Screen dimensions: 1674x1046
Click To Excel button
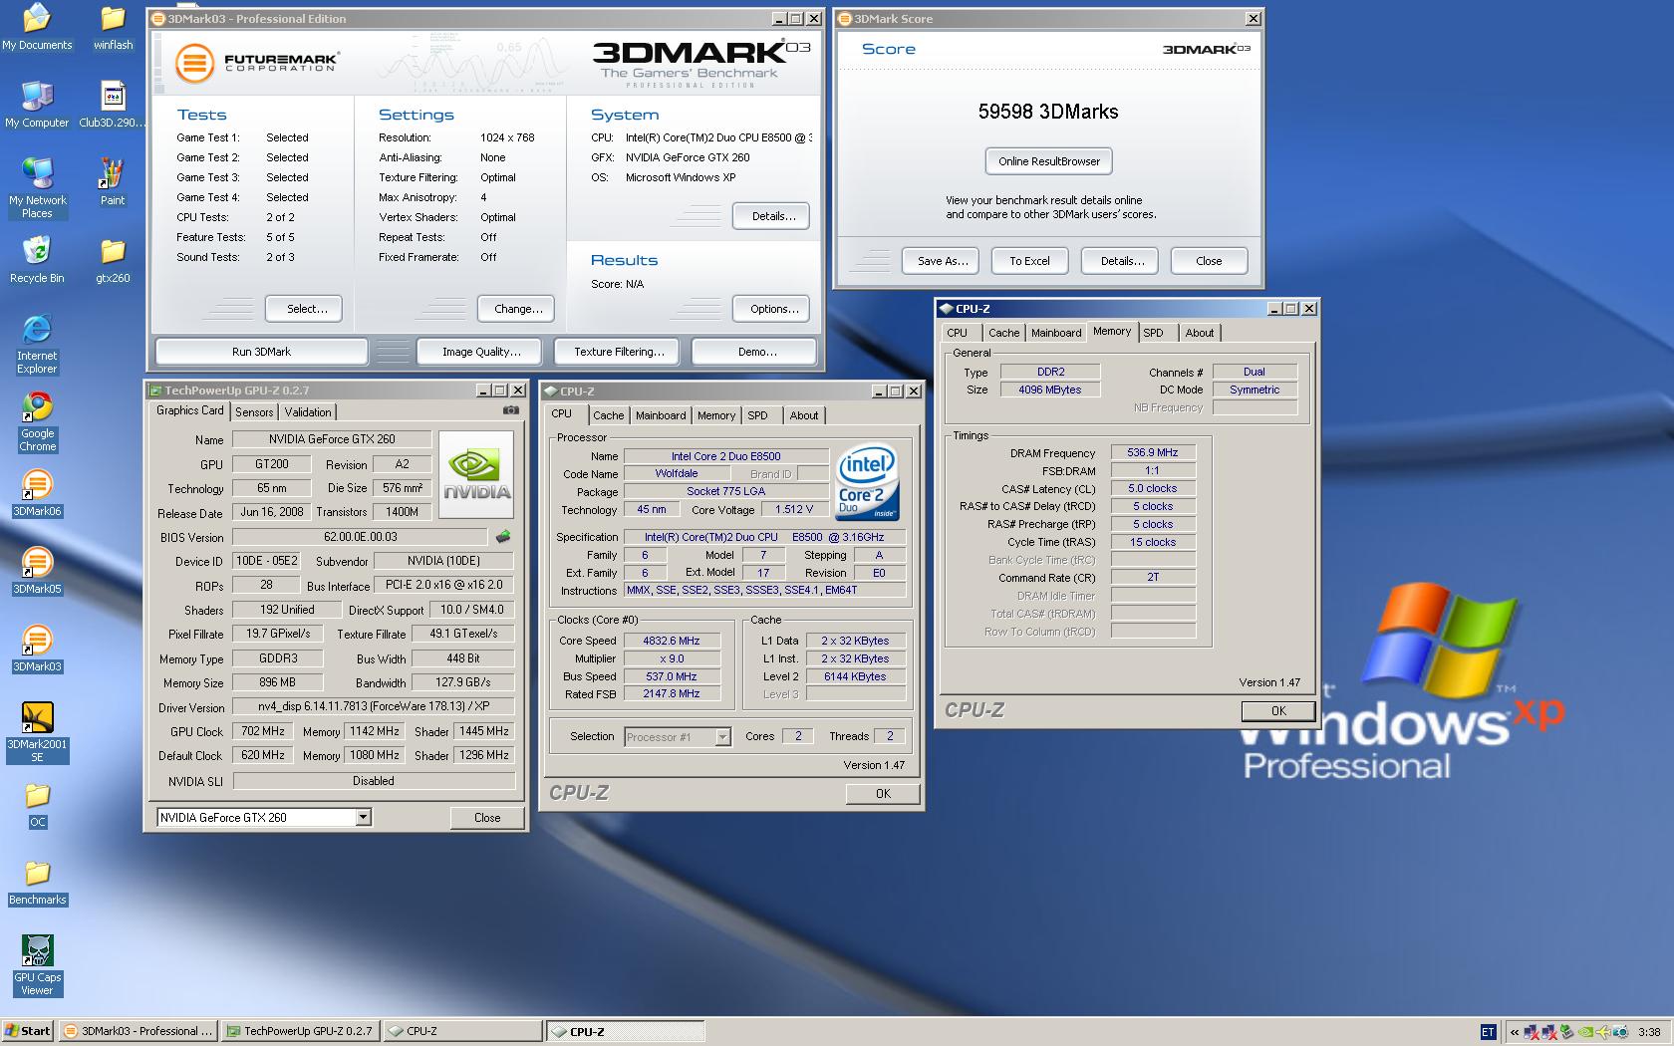pos(1029,261)
